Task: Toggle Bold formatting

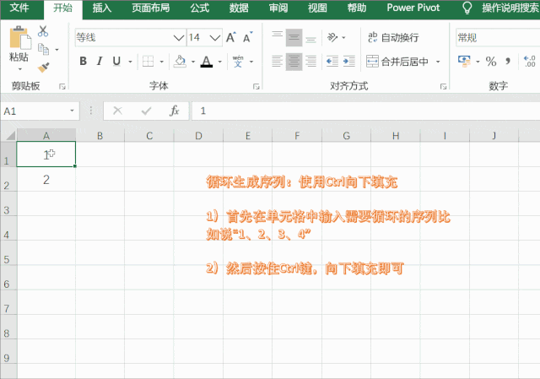Action: pyautogui.click(x=83, y=62)
